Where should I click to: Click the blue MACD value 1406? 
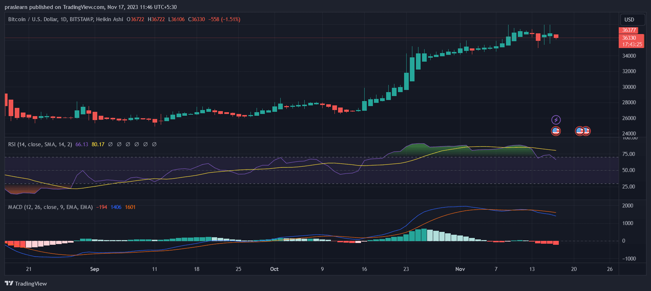[x=116, y=207]
